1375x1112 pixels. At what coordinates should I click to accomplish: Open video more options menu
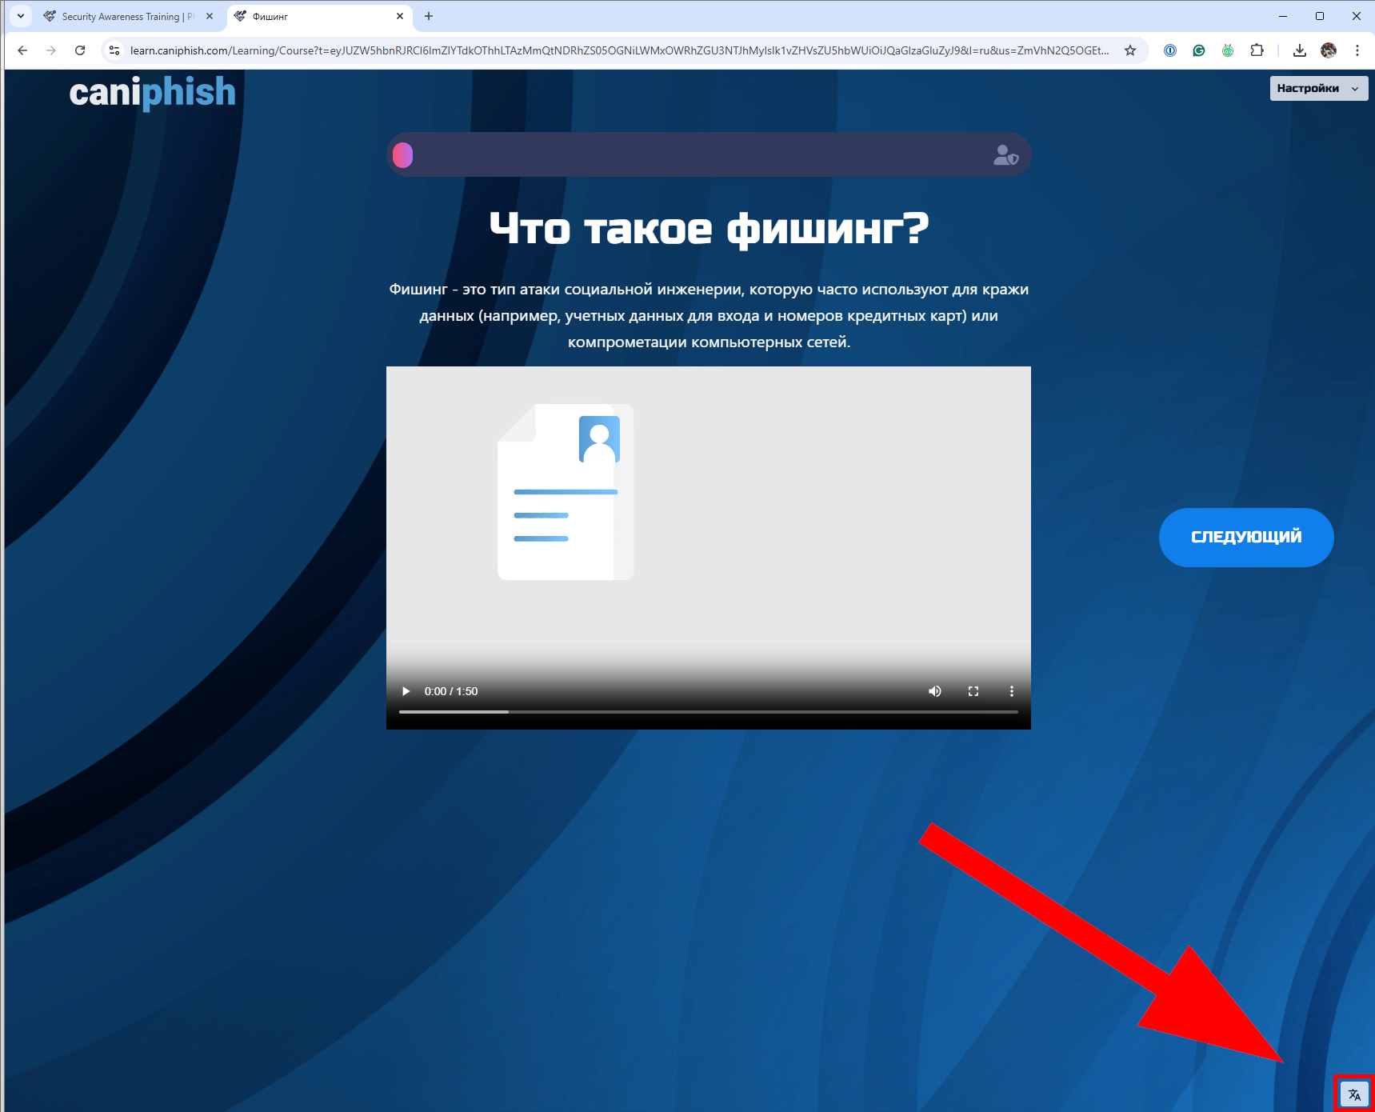click(x=1012, y=691)
